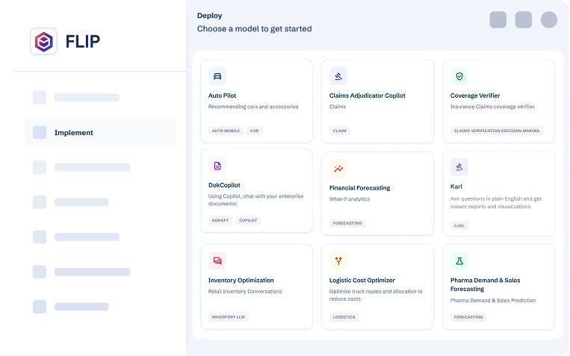The width and height of the screenshot is (570, 356).
Task: Select the Implement sidebar menu item
Action: tap(100, 133)
